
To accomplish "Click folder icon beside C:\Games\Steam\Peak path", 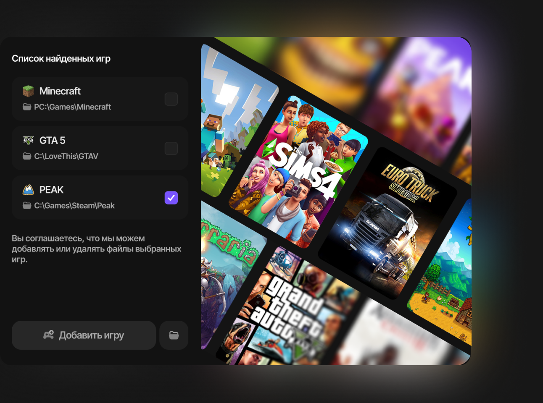I will (x=27, y=206).
